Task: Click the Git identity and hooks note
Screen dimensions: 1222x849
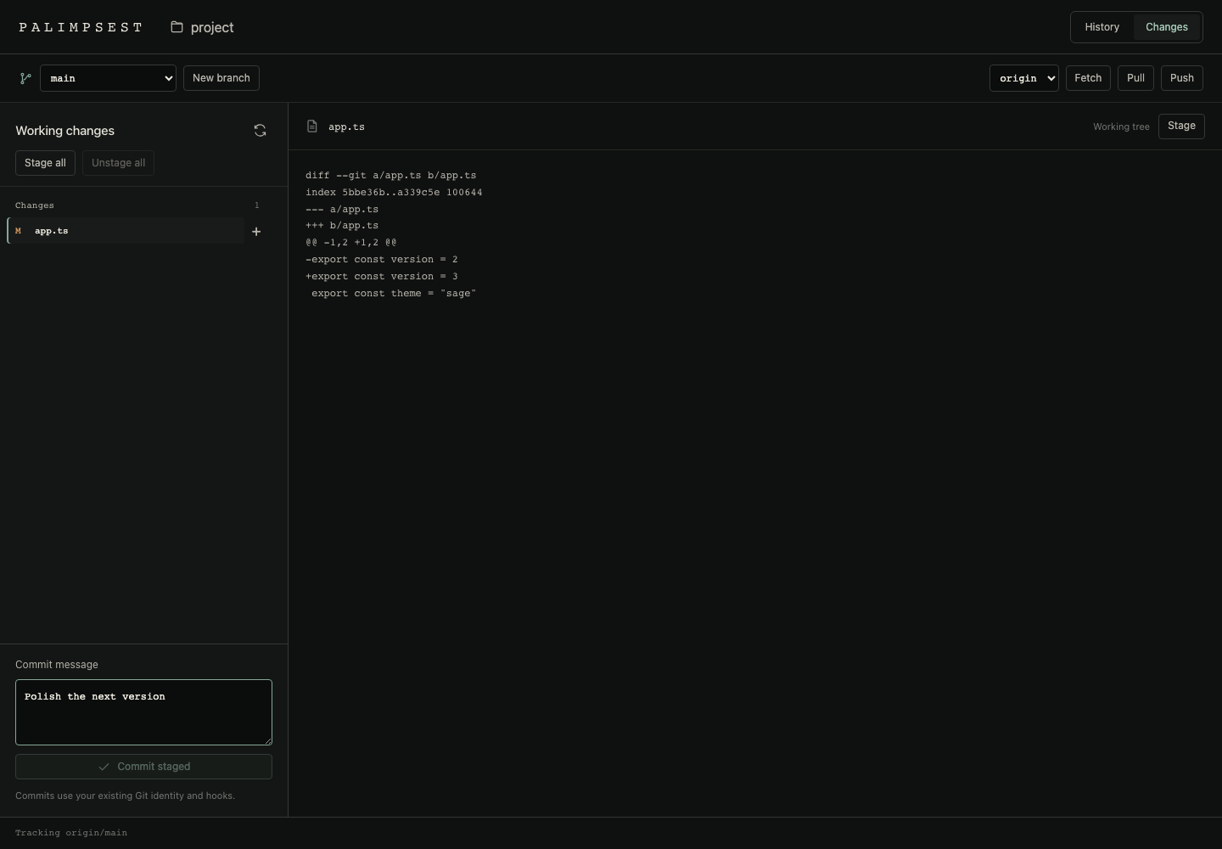Action: pyautogui.click(x=125, y=796)
